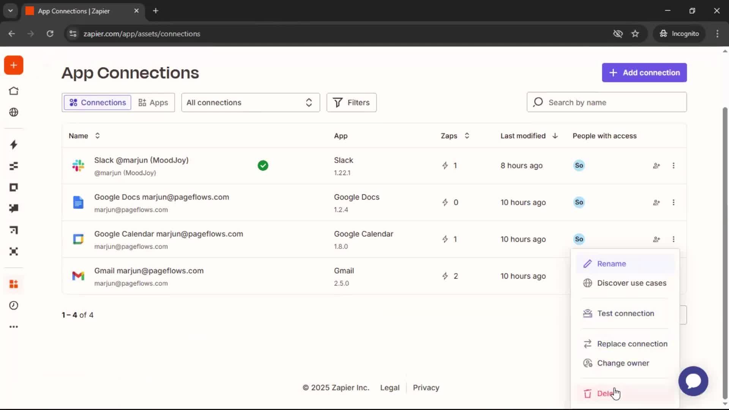This screenshot has height=410, width=729.
Task: Choose Delete from the context menu
Action: (x=625, y=394)
